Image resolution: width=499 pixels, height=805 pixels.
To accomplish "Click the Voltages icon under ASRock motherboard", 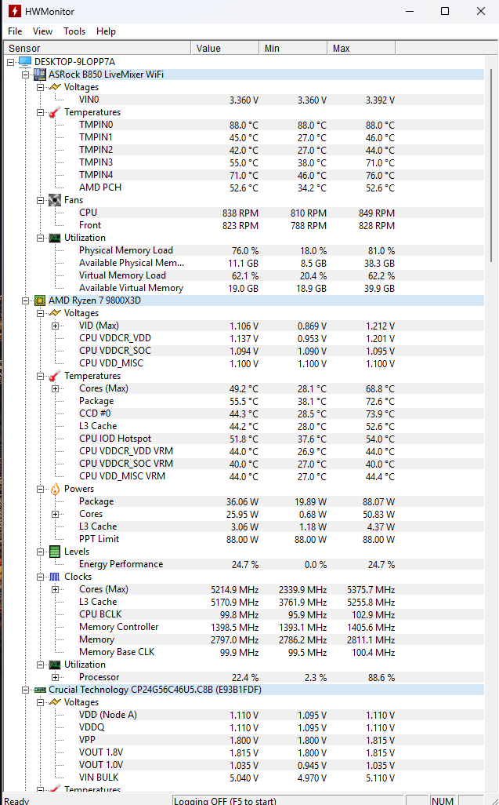I will point(55,87).
